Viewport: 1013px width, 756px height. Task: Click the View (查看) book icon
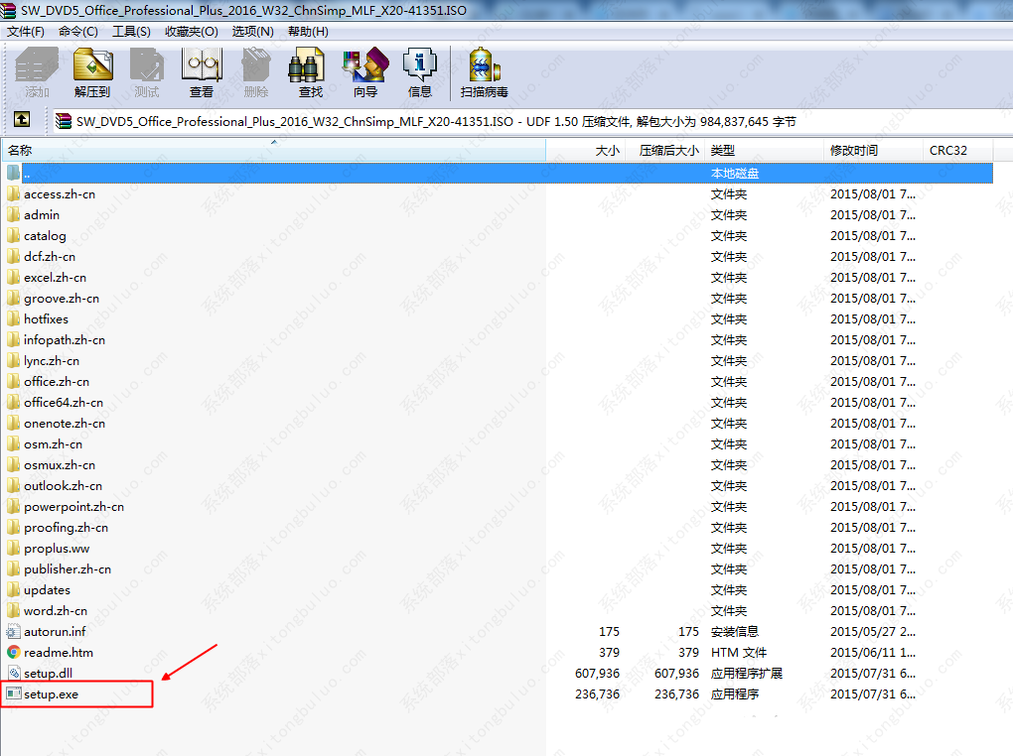pyautogui.click(x=202, y=65)
